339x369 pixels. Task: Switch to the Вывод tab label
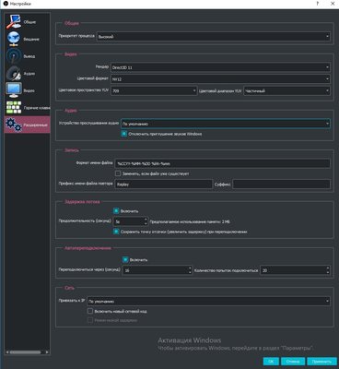pyautogui.click(x=29, y=56)
